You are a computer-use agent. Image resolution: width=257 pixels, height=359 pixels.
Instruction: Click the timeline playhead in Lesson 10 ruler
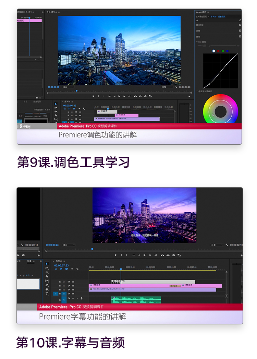point(121,269)
